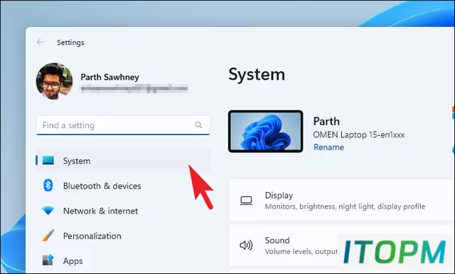Viewport: 455px width, 274px height.
Task: Click the back arrow beside Settings
Action: tap(41, 42)
